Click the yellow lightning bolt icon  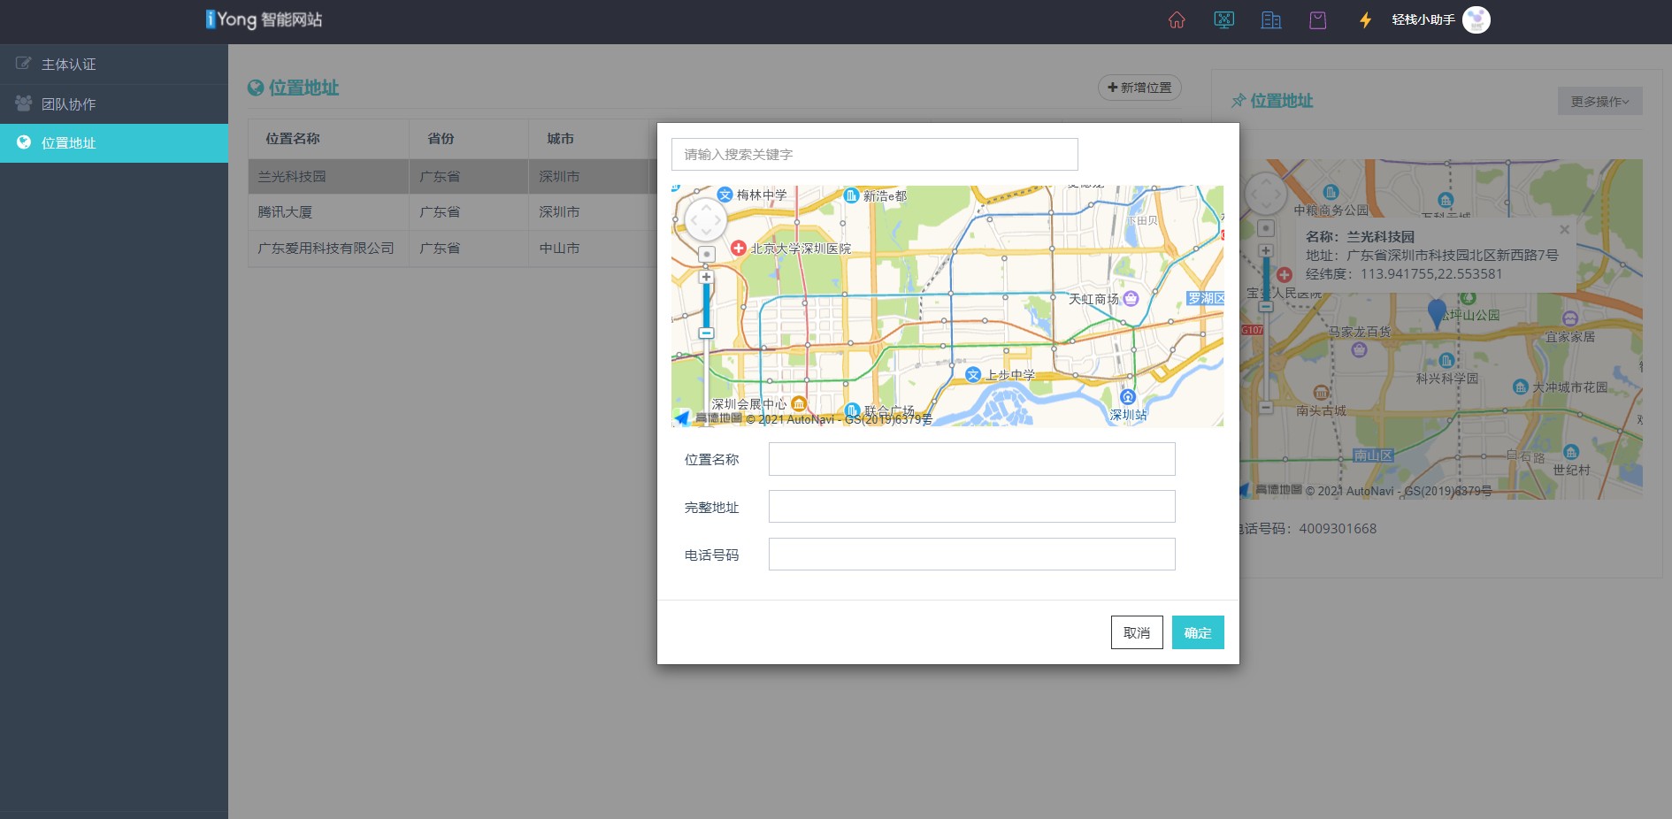pos(1365,19)
